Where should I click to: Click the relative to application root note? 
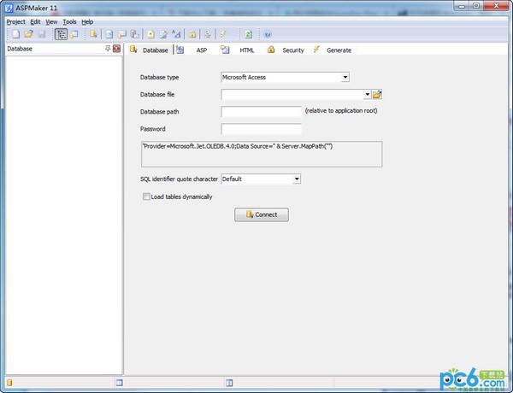[341, 111]
